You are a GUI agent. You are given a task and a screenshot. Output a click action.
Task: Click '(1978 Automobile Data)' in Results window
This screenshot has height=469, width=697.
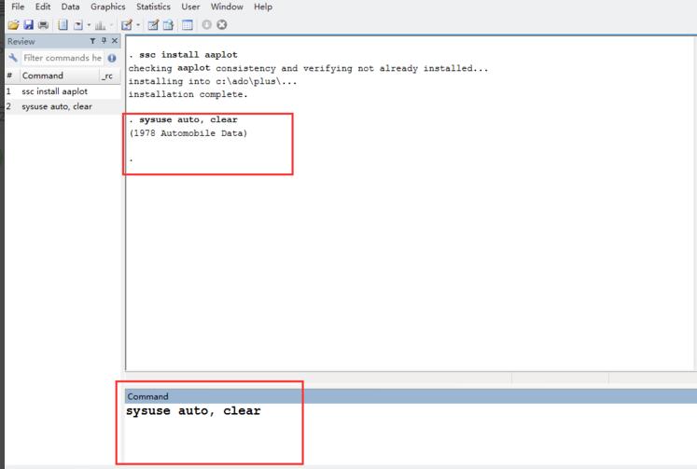click(188, 132)
